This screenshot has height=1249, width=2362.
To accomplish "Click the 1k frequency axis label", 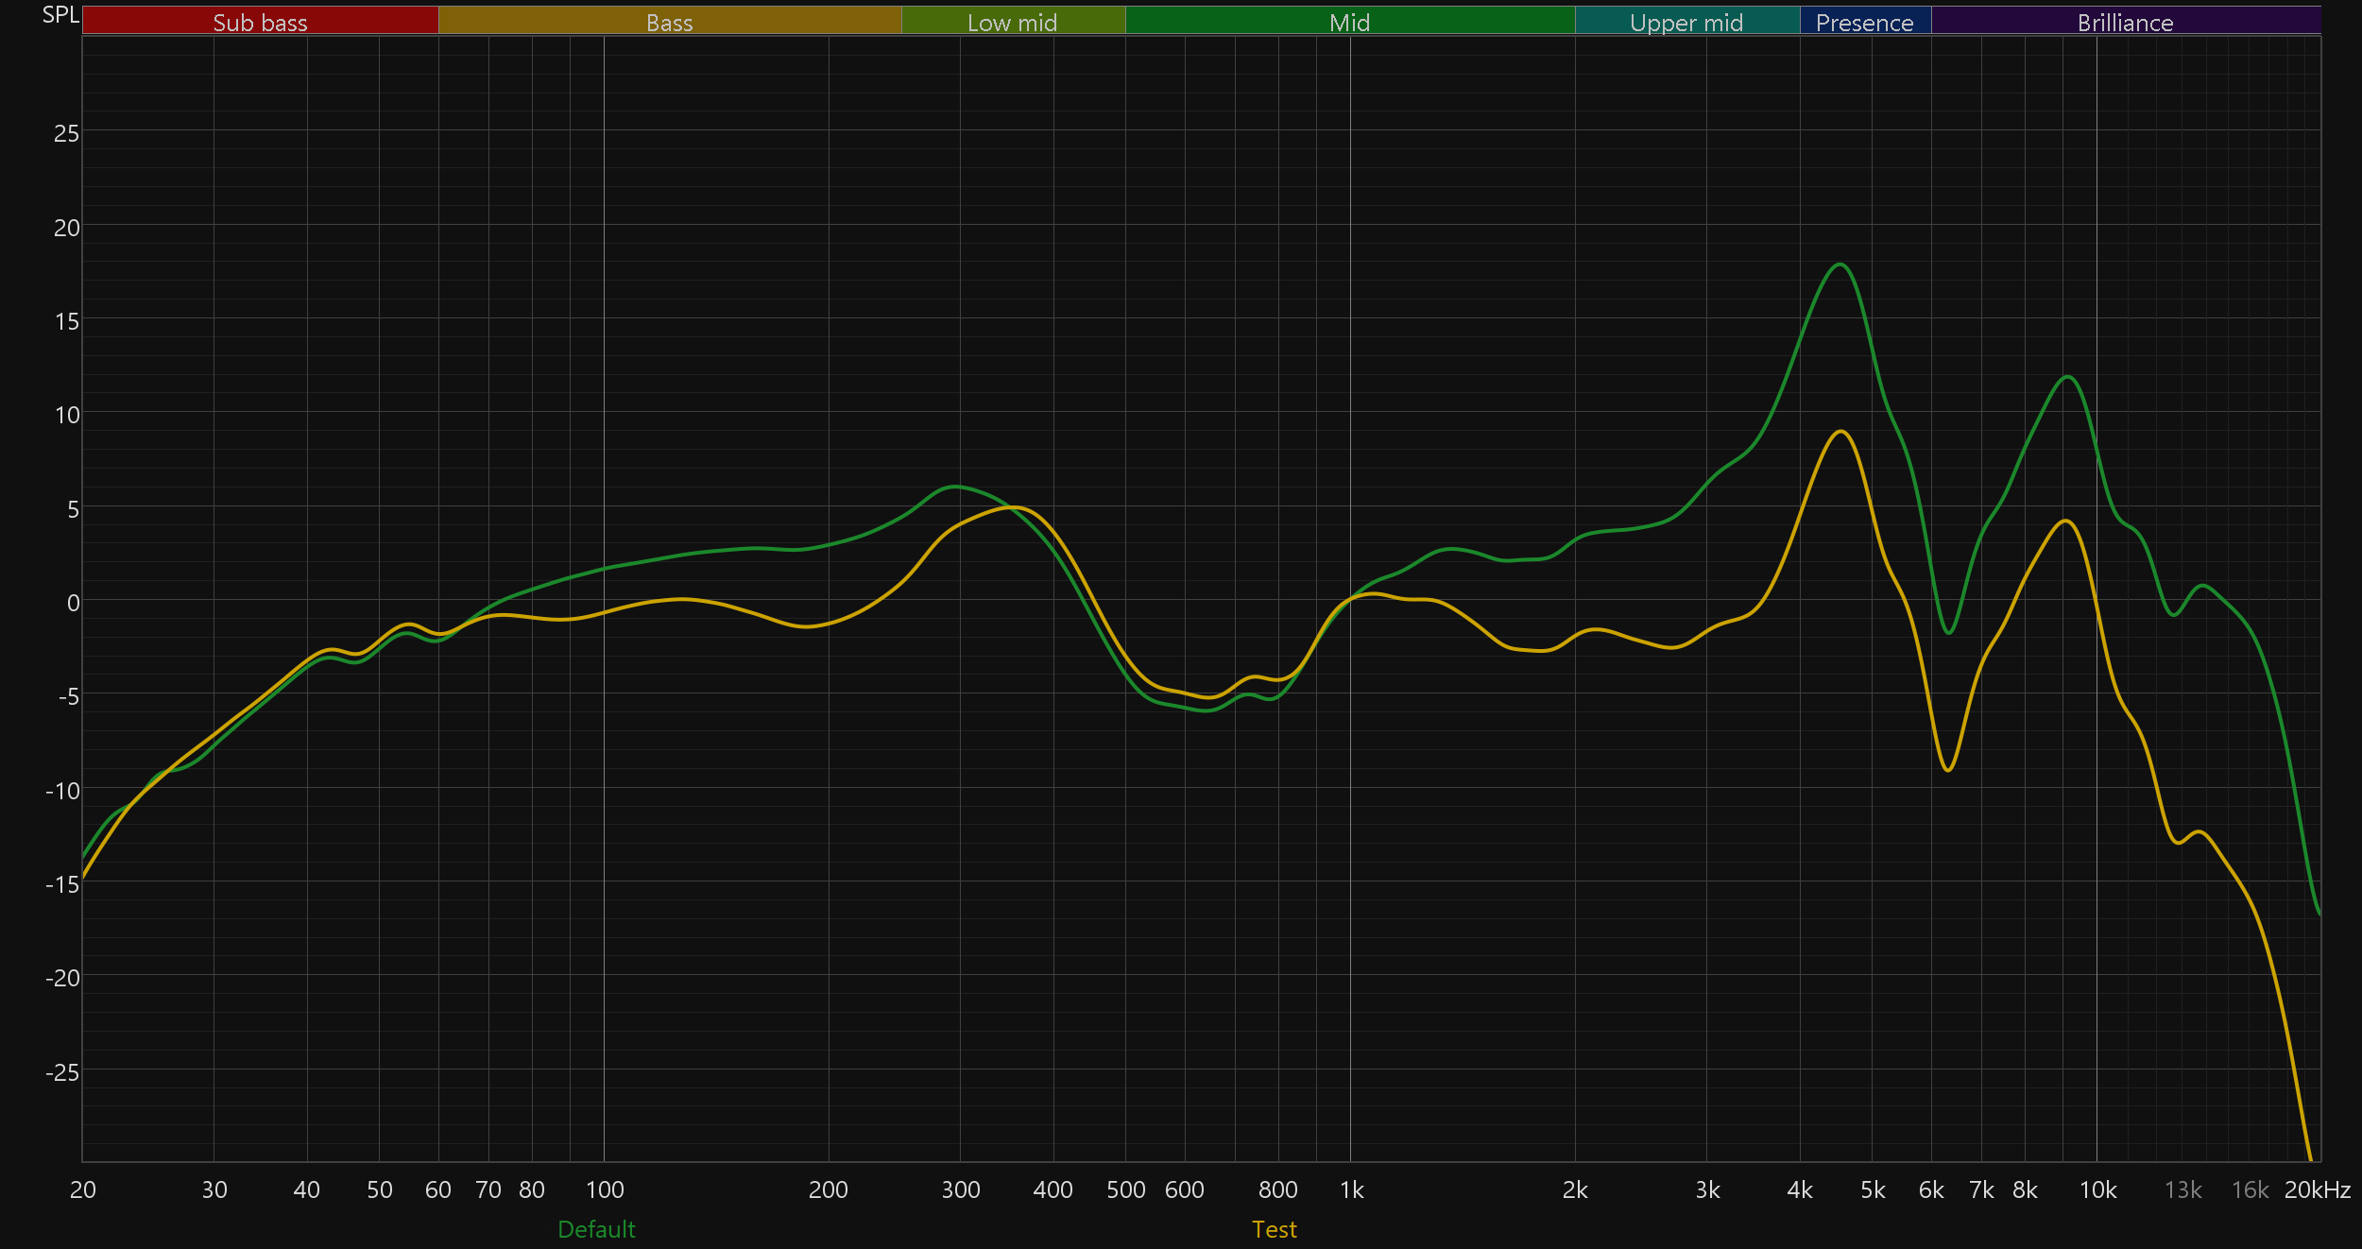I will [1351, 1189].
